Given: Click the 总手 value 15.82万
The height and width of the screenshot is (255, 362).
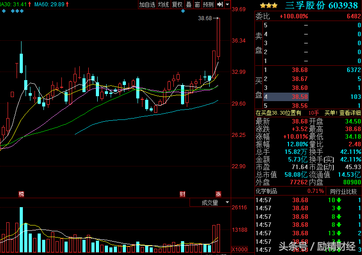Looking at the screenshot, I should click(x=296, y=152).
